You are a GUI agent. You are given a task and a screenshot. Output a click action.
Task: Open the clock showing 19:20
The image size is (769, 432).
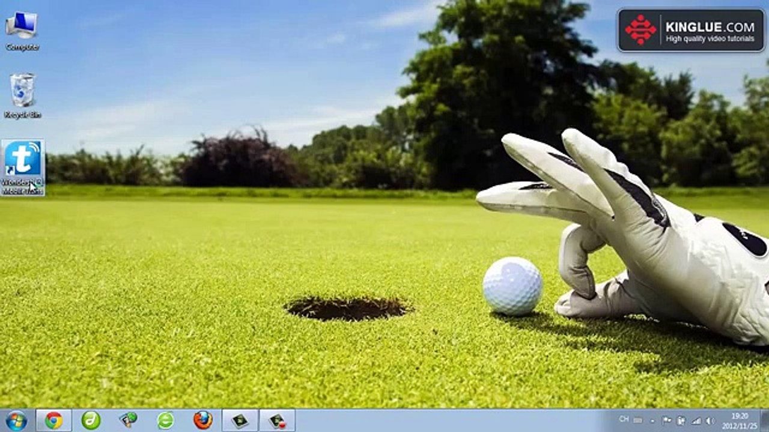(x=740, y=421)
